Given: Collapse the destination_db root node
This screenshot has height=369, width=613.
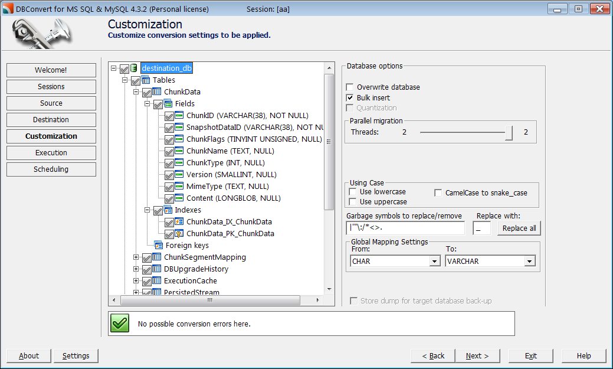Looking at the screenshot, I should (x=113, y=68).
